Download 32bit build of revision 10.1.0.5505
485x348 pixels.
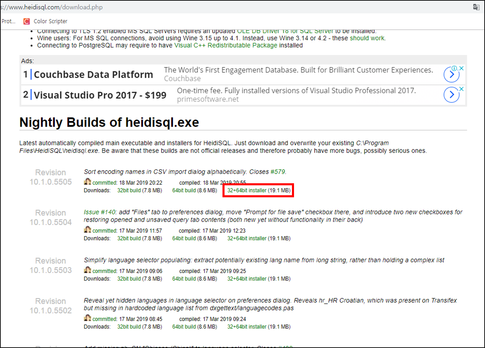129,190
